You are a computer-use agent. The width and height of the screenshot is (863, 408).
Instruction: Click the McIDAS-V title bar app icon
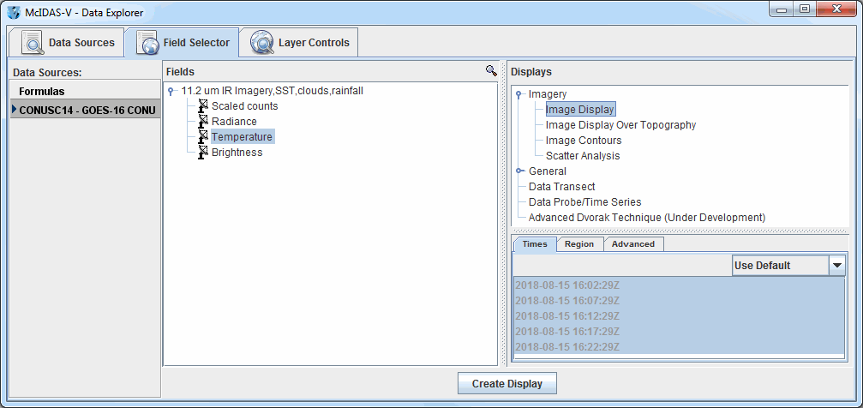(14, 13)
